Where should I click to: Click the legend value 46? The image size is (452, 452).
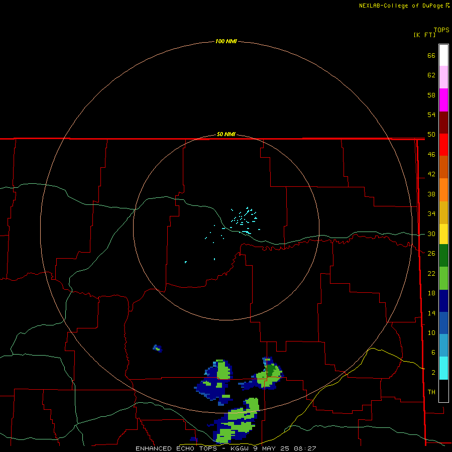(431, 155)
